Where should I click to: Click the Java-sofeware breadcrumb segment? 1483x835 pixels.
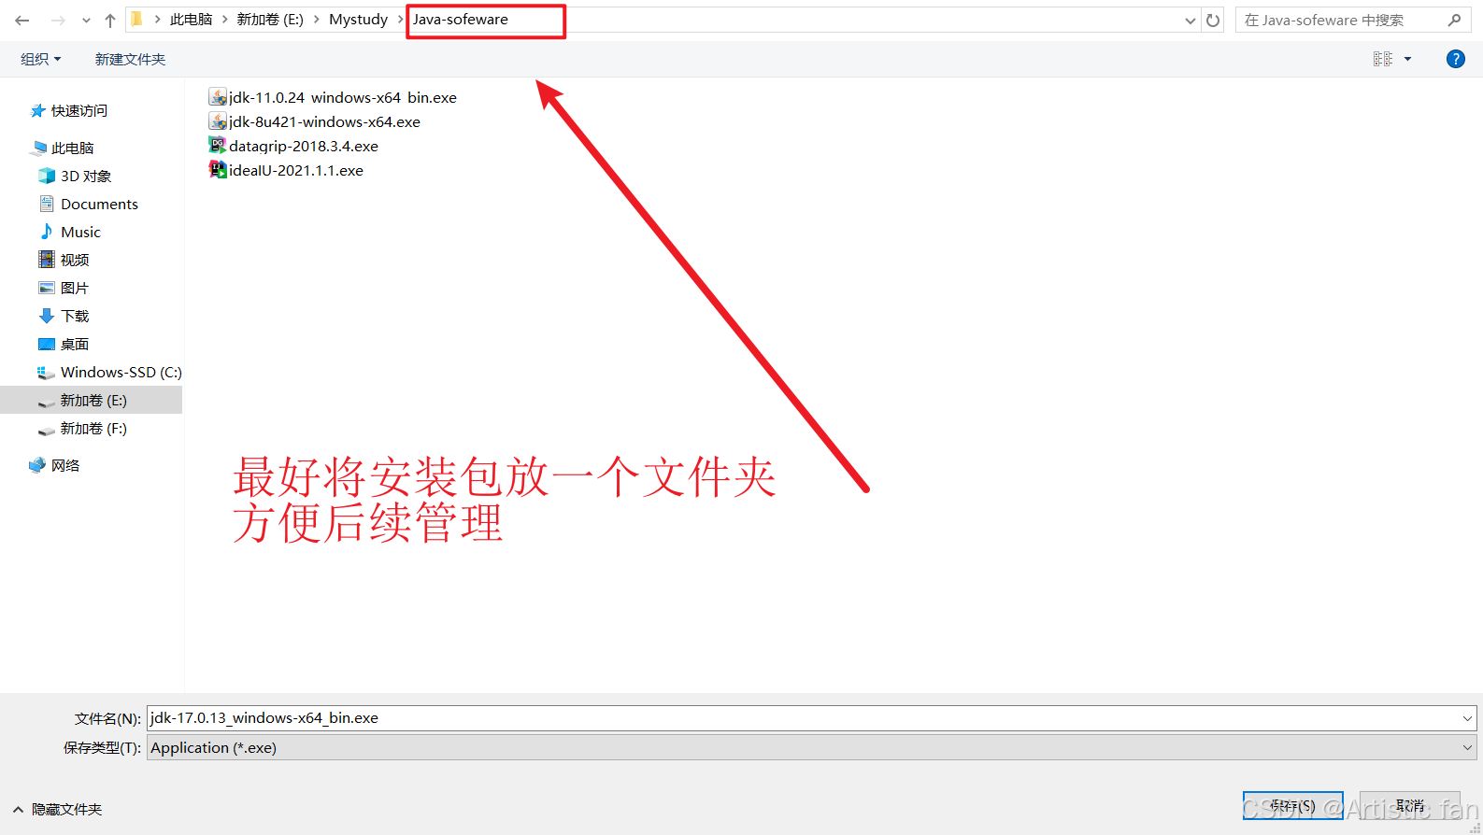[461, 19]
